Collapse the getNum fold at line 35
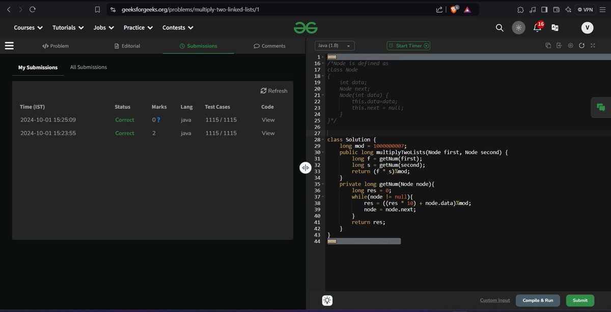 [323, 184]
